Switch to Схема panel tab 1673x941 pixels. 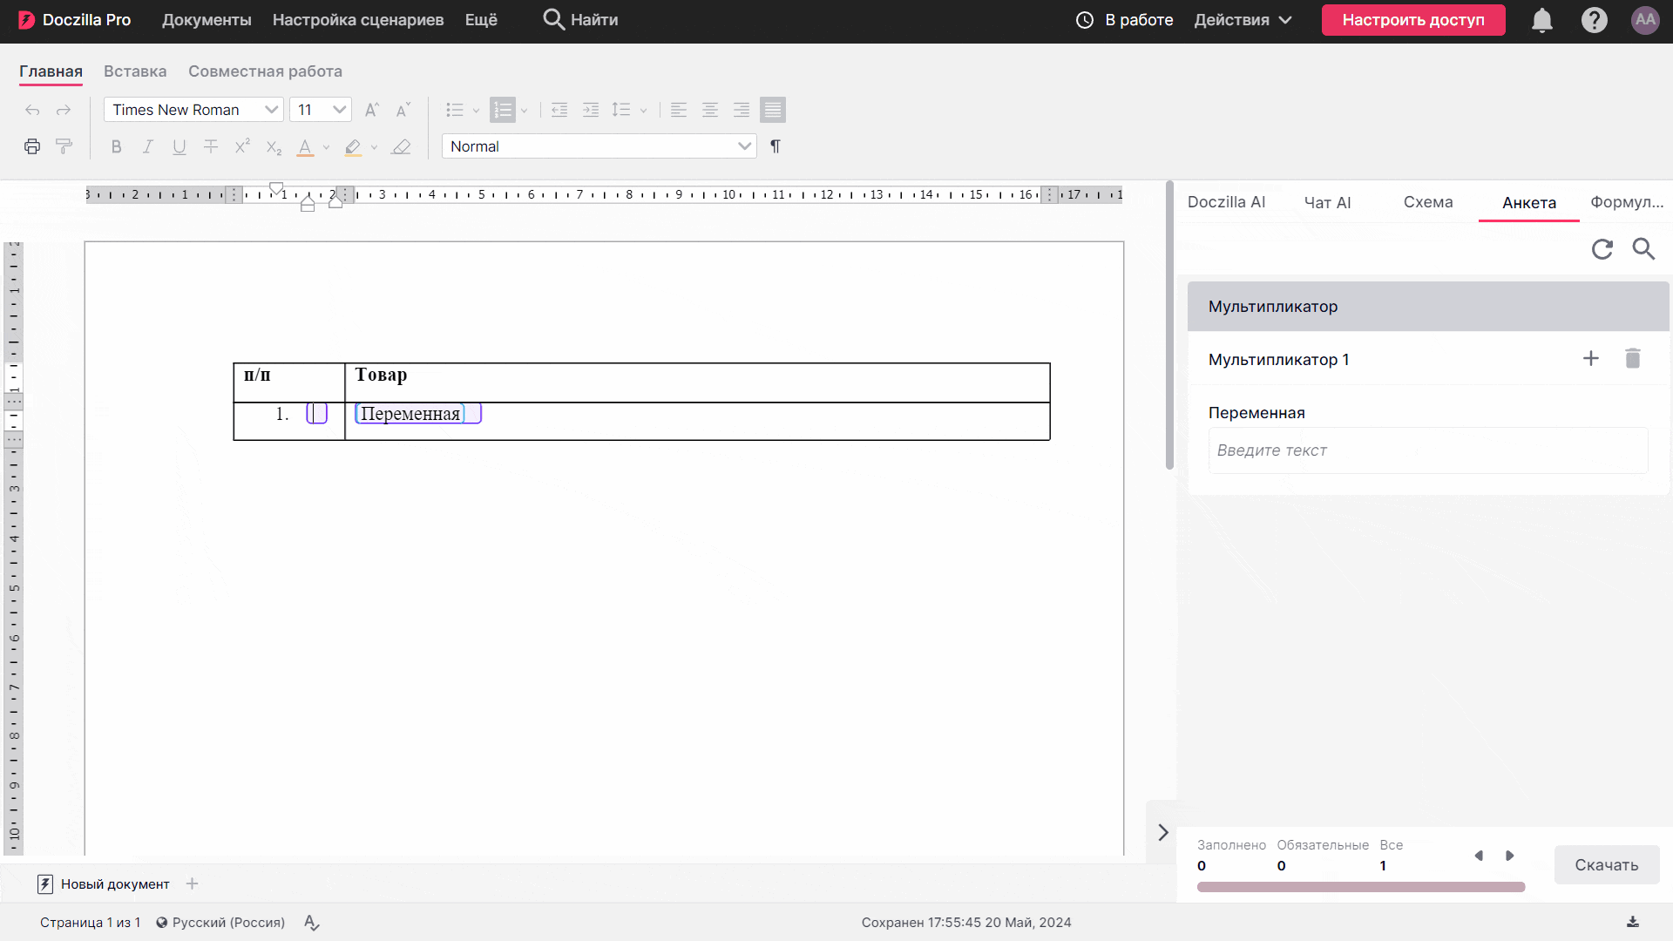(x=1428, y=202)
